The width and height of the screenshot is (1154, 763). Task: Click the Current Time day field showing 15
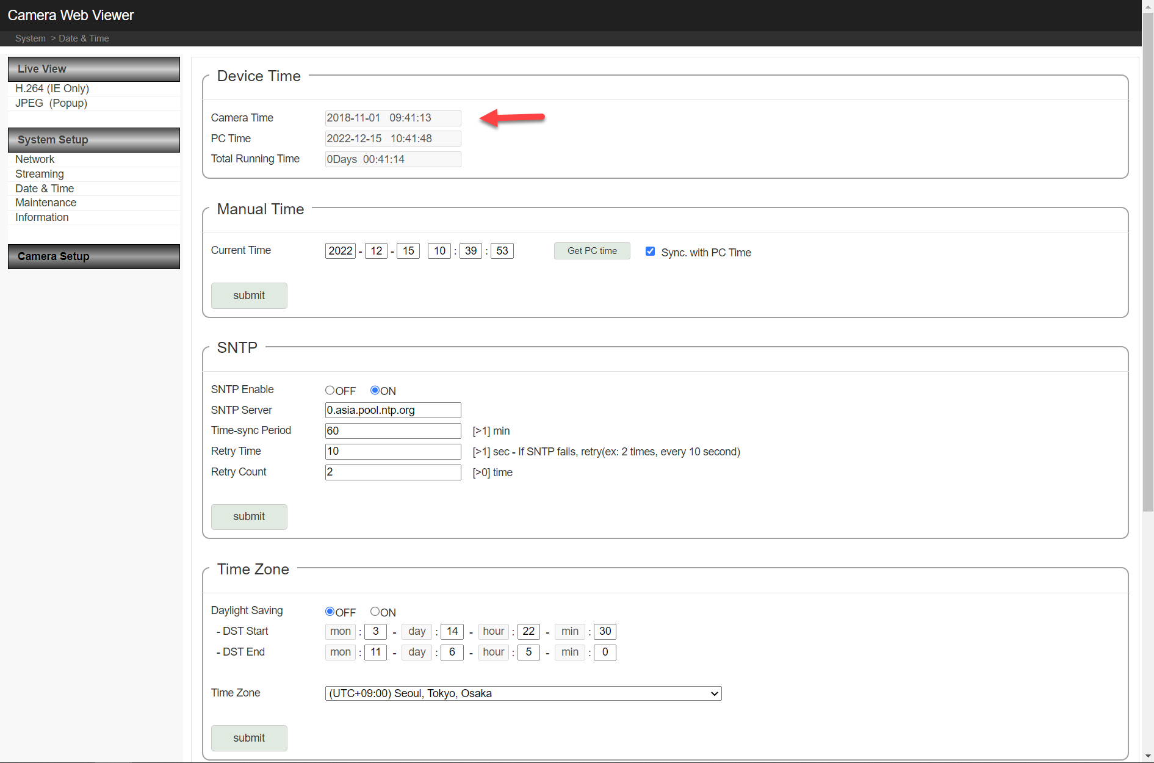pos(408,251)
